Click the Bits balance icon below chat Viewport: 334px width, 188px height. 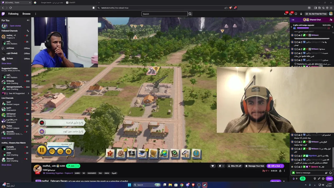click(x=294, y=179)
